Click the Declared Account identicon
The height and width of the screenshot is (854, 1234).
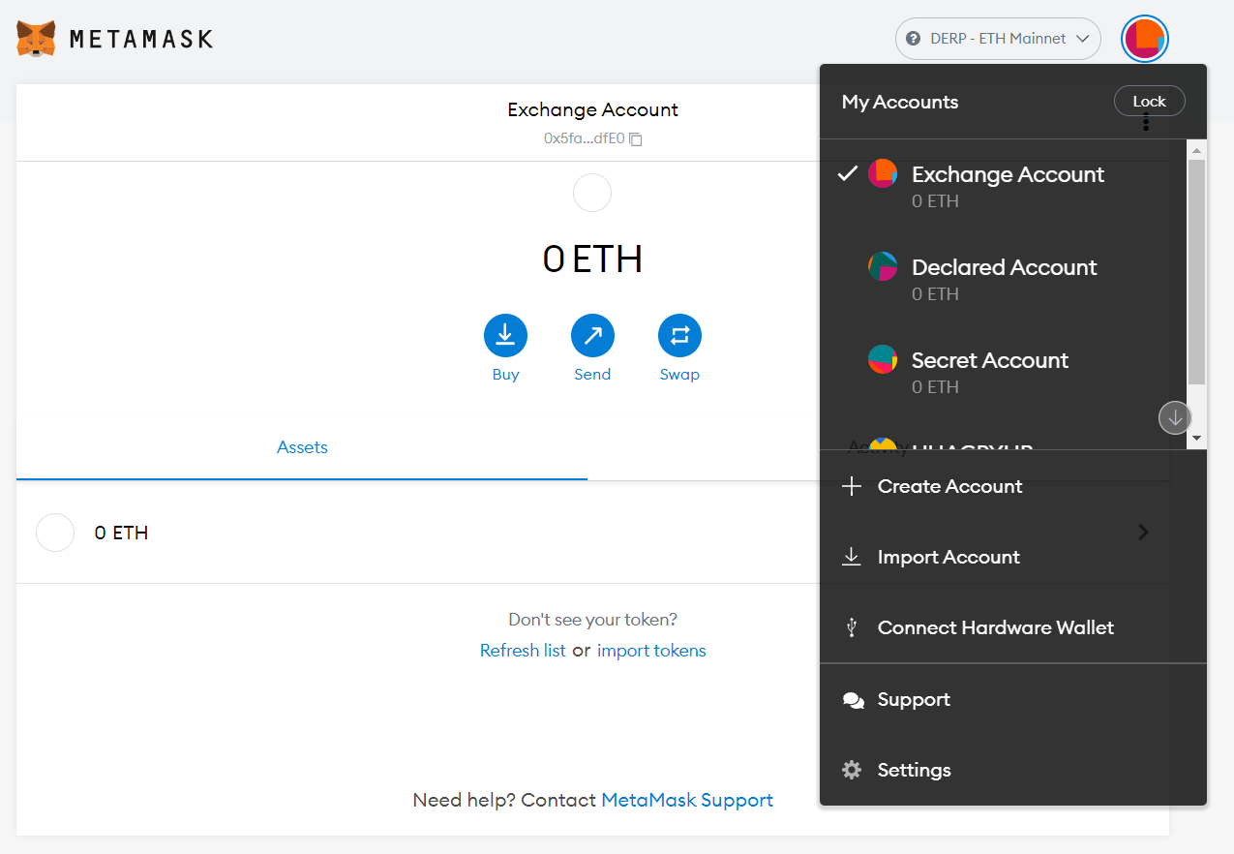[x=883, y=266]
